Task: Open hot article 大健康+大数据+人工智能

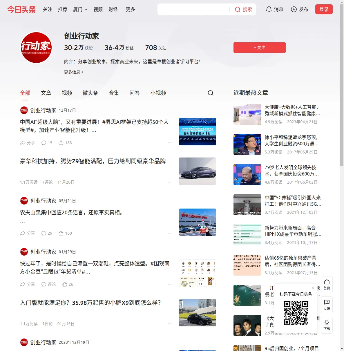Action: 293,110
